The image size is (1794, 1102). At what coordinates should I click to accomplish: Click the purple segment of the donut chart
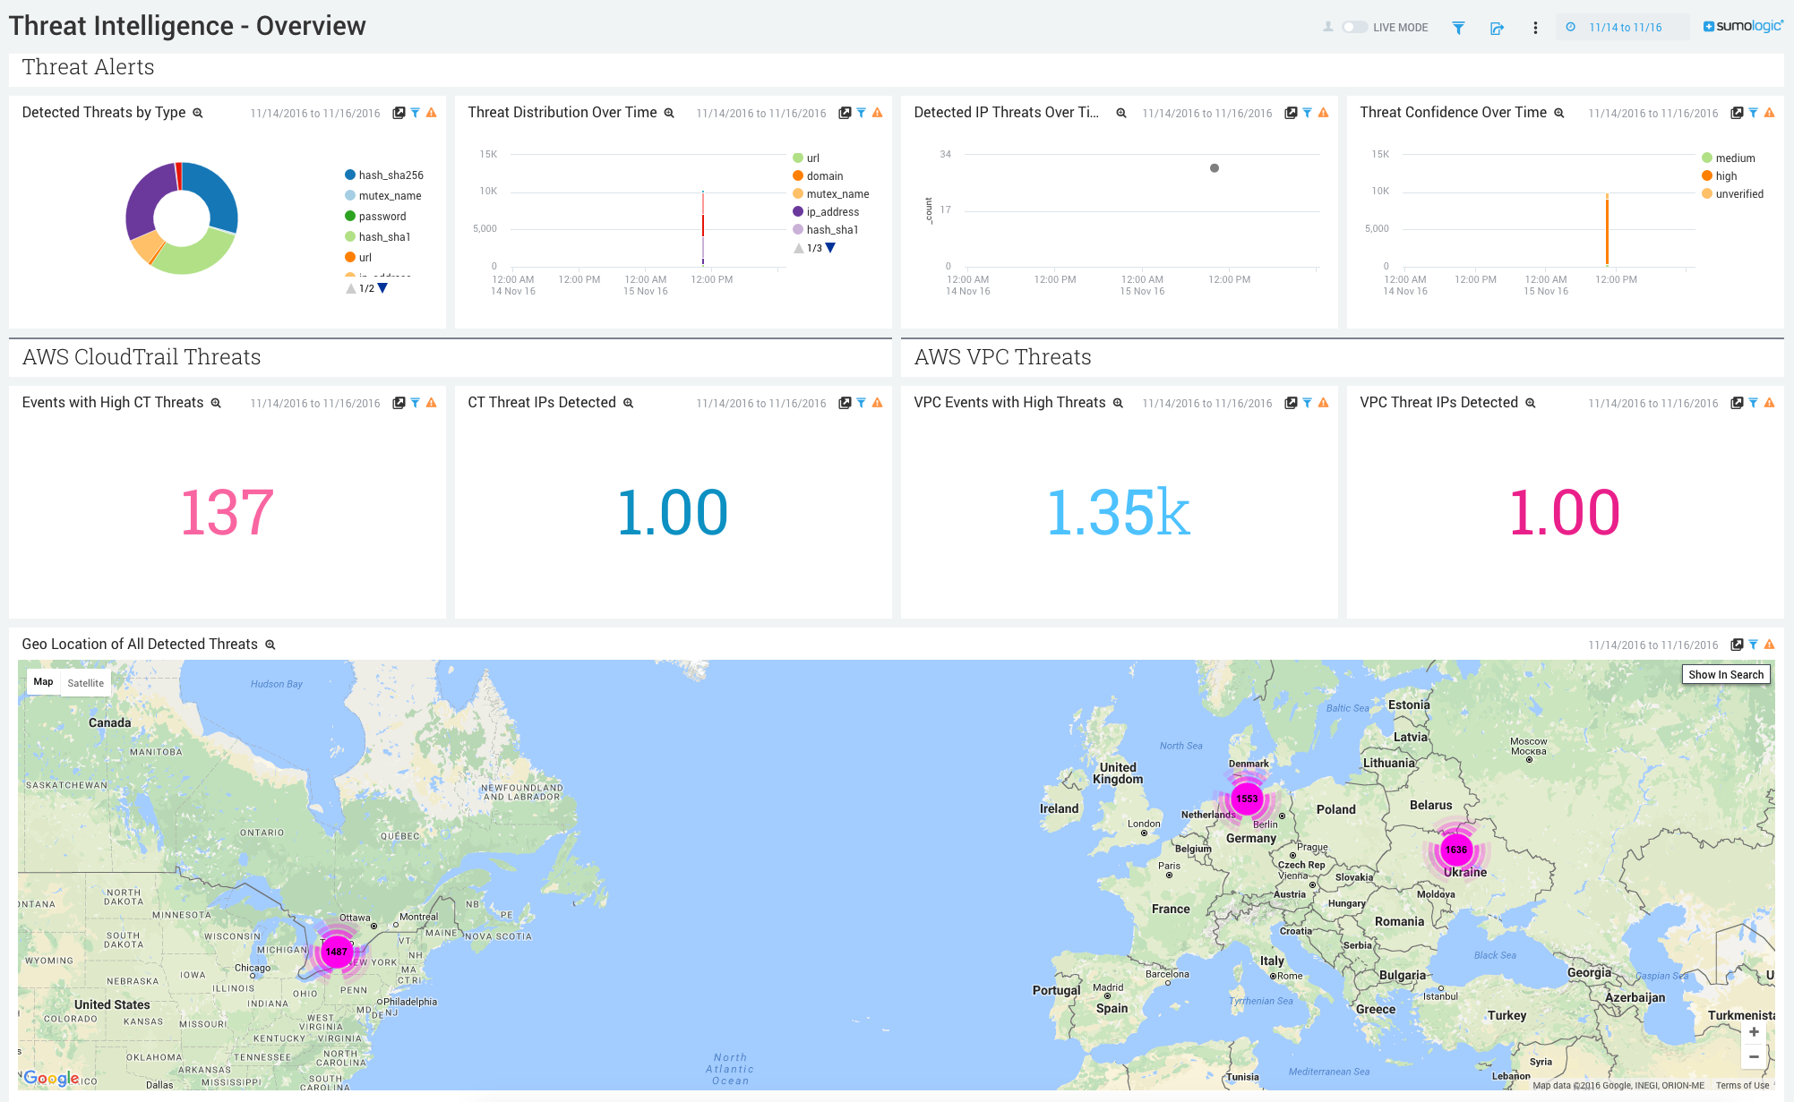[145, 198]
